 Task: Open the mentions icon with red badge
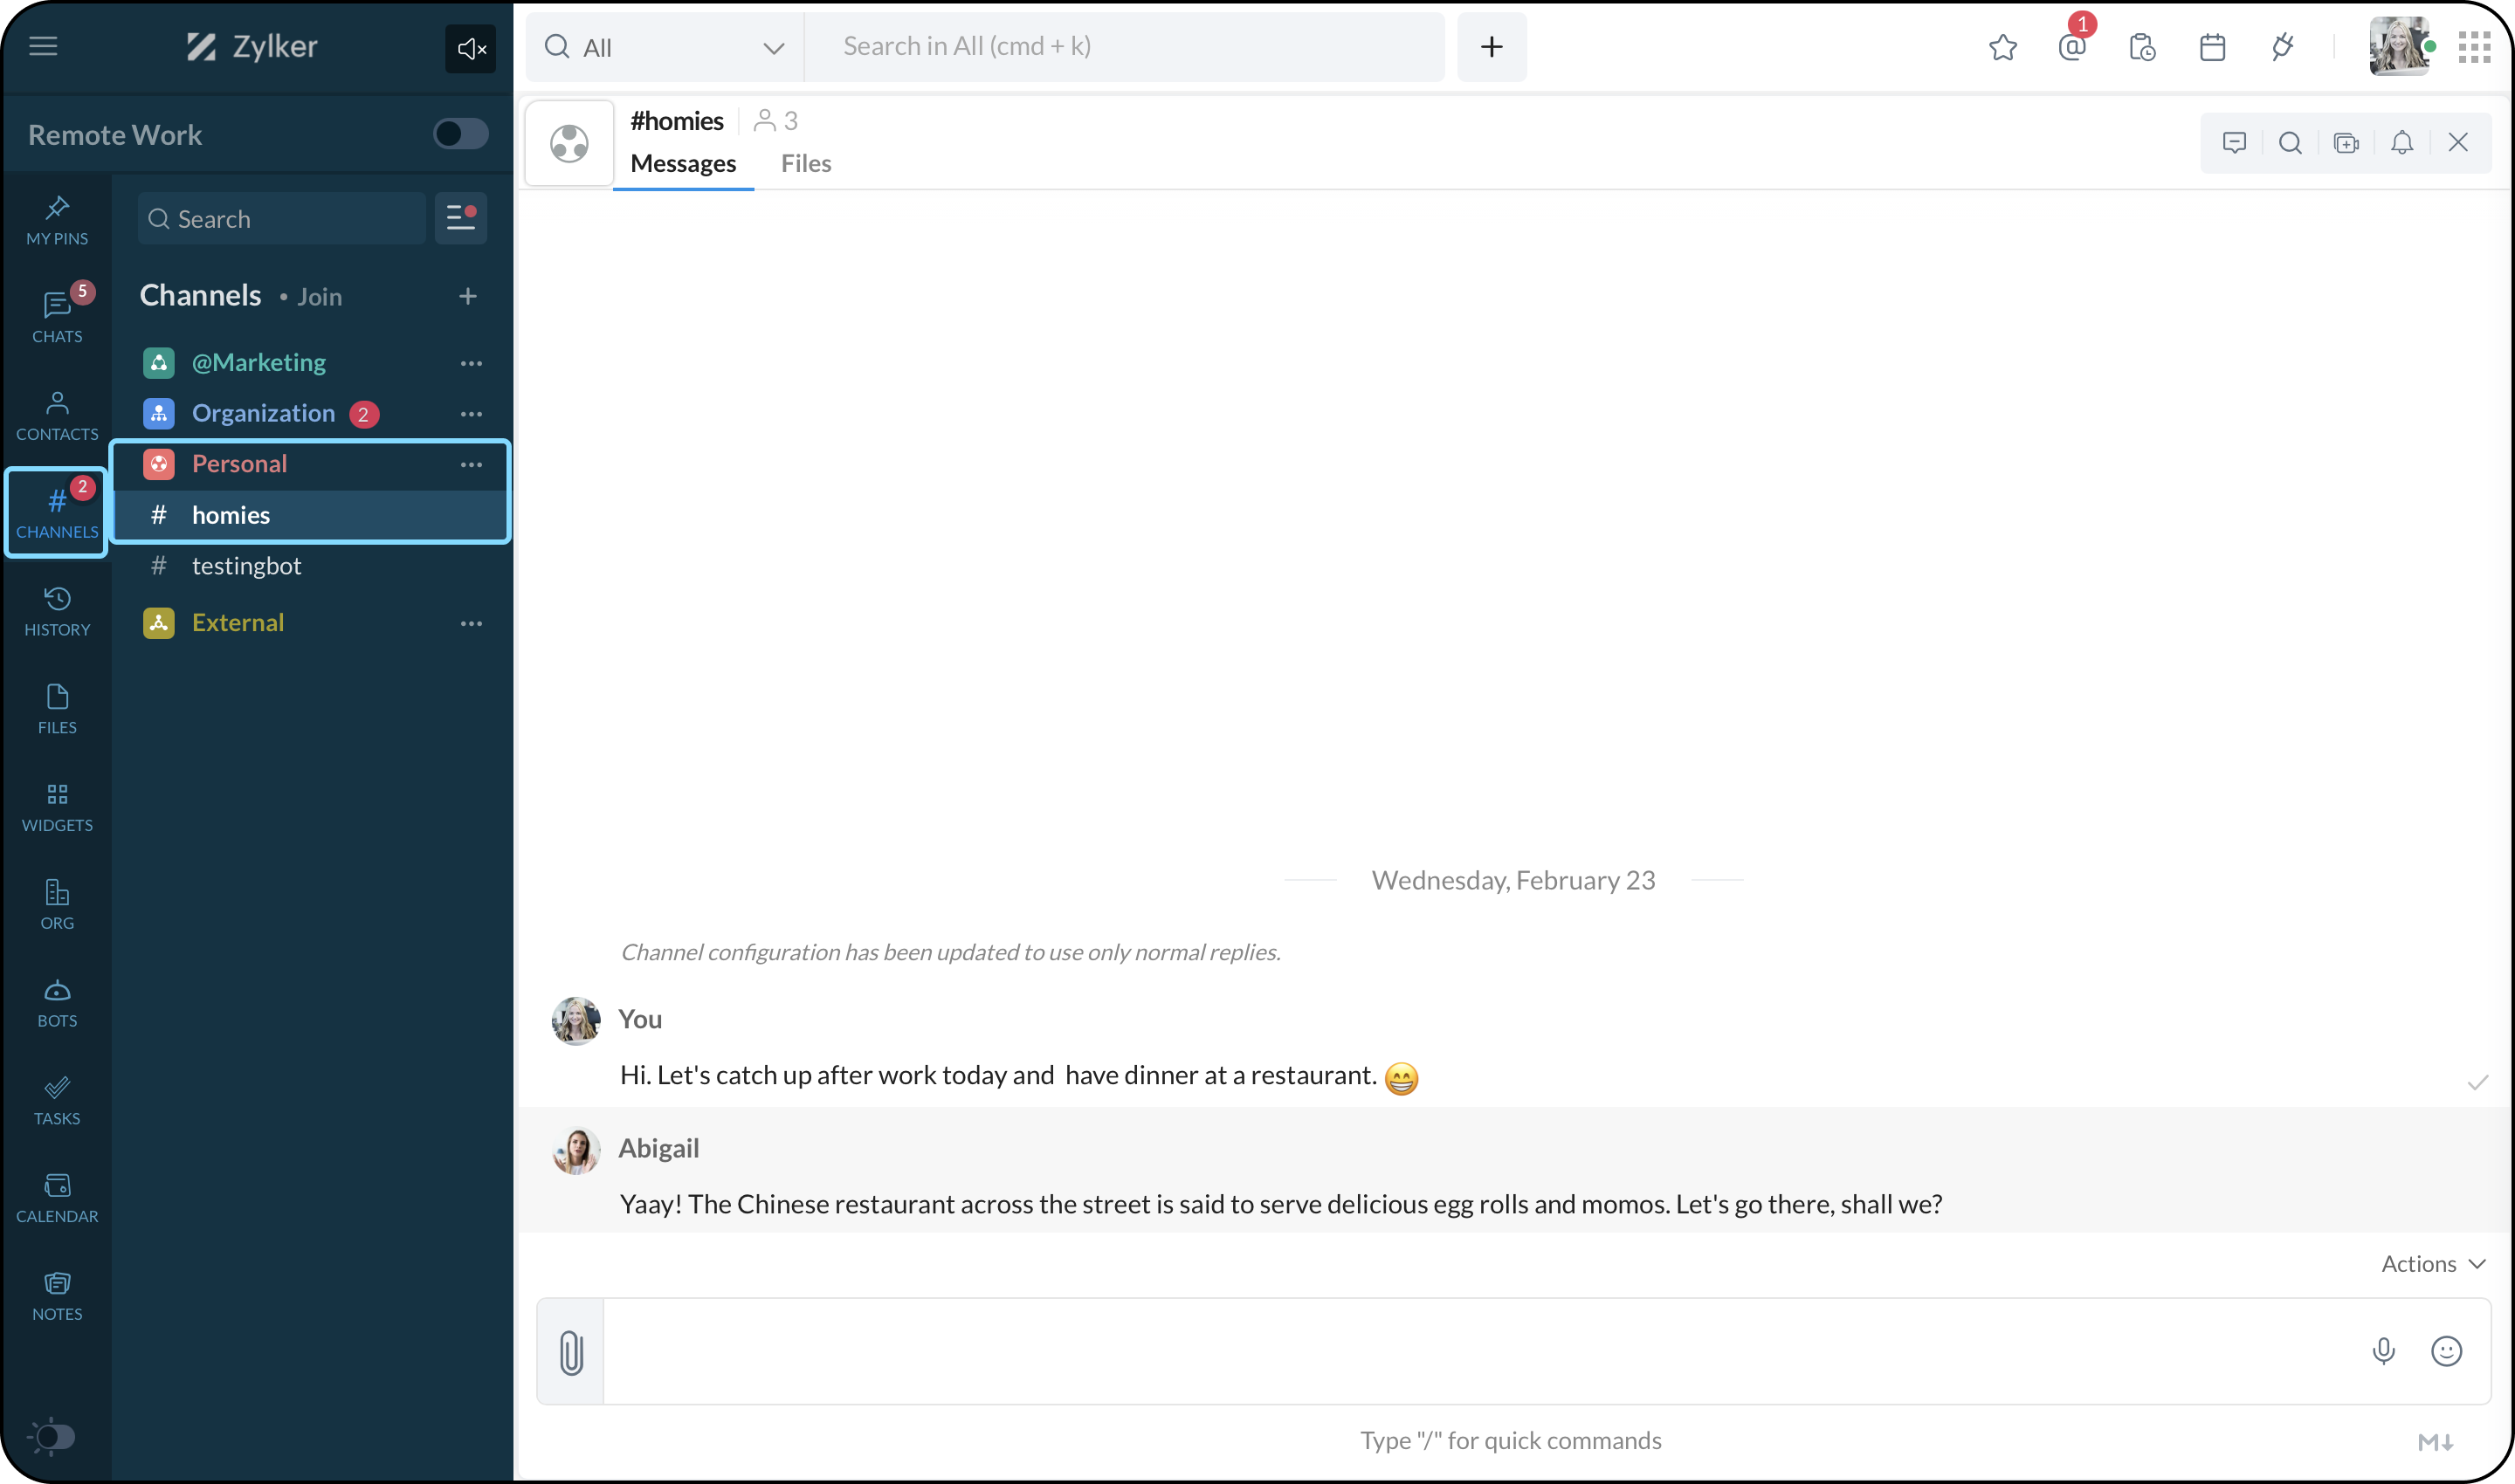(x=2072, y=47)
